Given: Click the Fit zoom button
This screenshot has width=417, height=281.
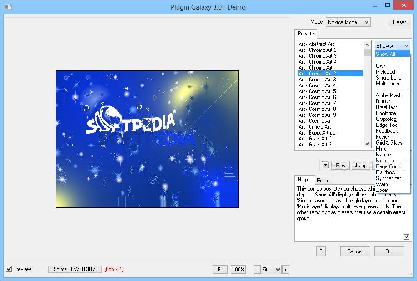Looking at the screenshot, I should pyautogui.click(x=220, y=270).
